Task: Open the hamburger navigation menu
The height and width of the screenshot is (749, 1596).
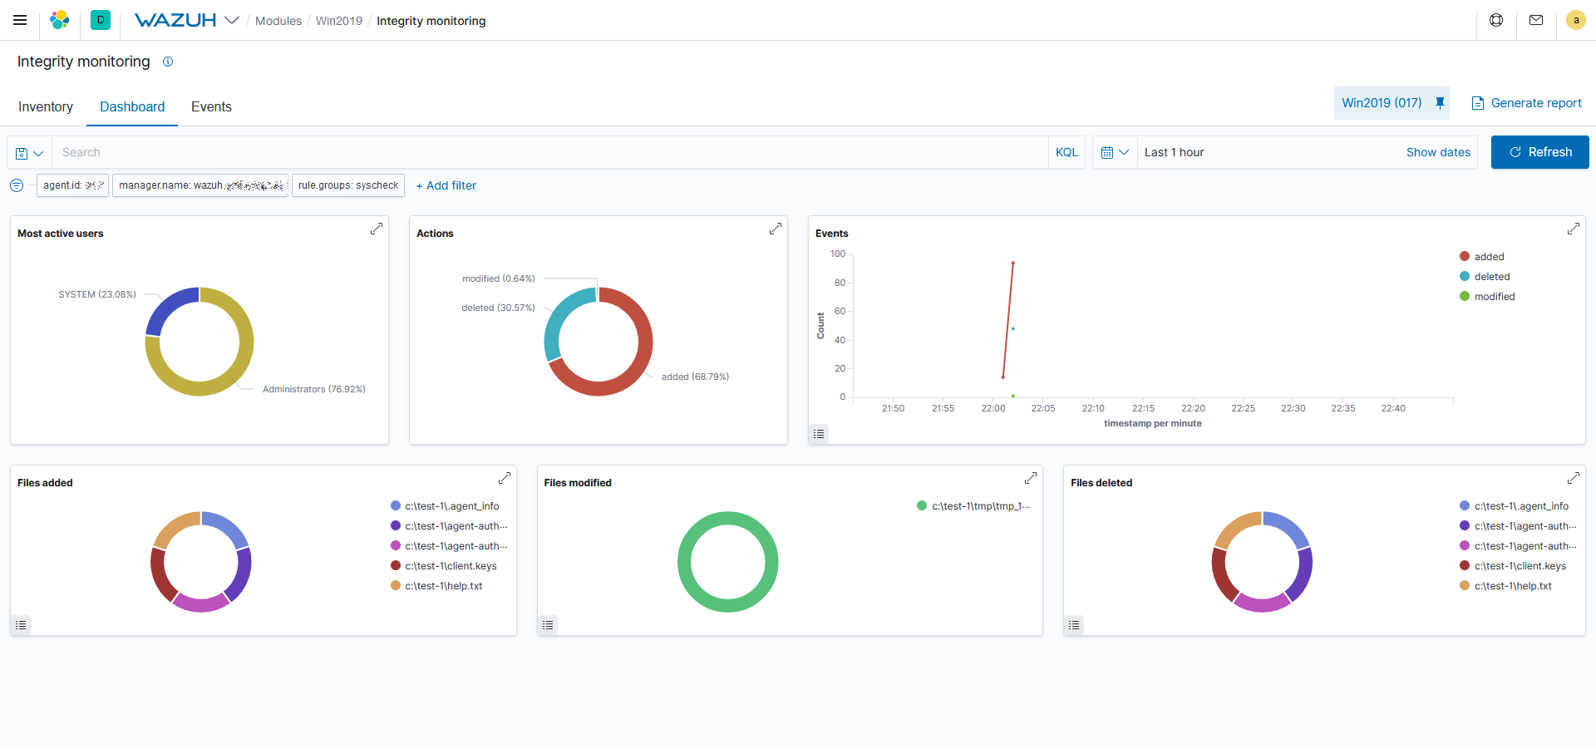Action: (x=20, y=20)
